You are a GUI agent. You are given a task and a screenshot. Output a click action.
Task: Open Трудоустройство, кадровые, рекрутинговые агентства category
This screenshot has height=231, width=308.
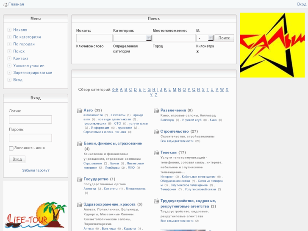pyautogui.click(x=188, y=204)
